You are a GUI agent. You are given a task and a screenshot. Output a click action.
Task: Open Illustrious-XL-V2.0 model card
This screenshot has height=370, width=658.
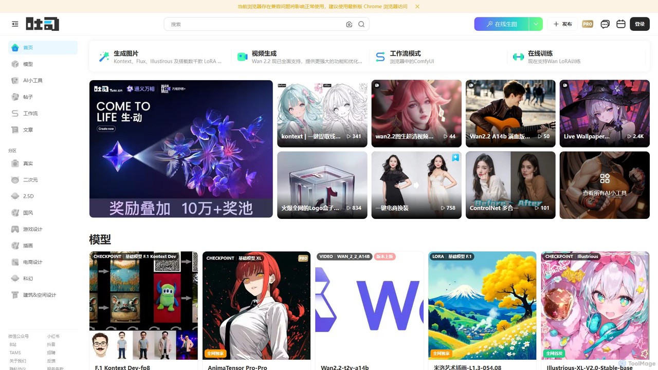pos(595,310)
